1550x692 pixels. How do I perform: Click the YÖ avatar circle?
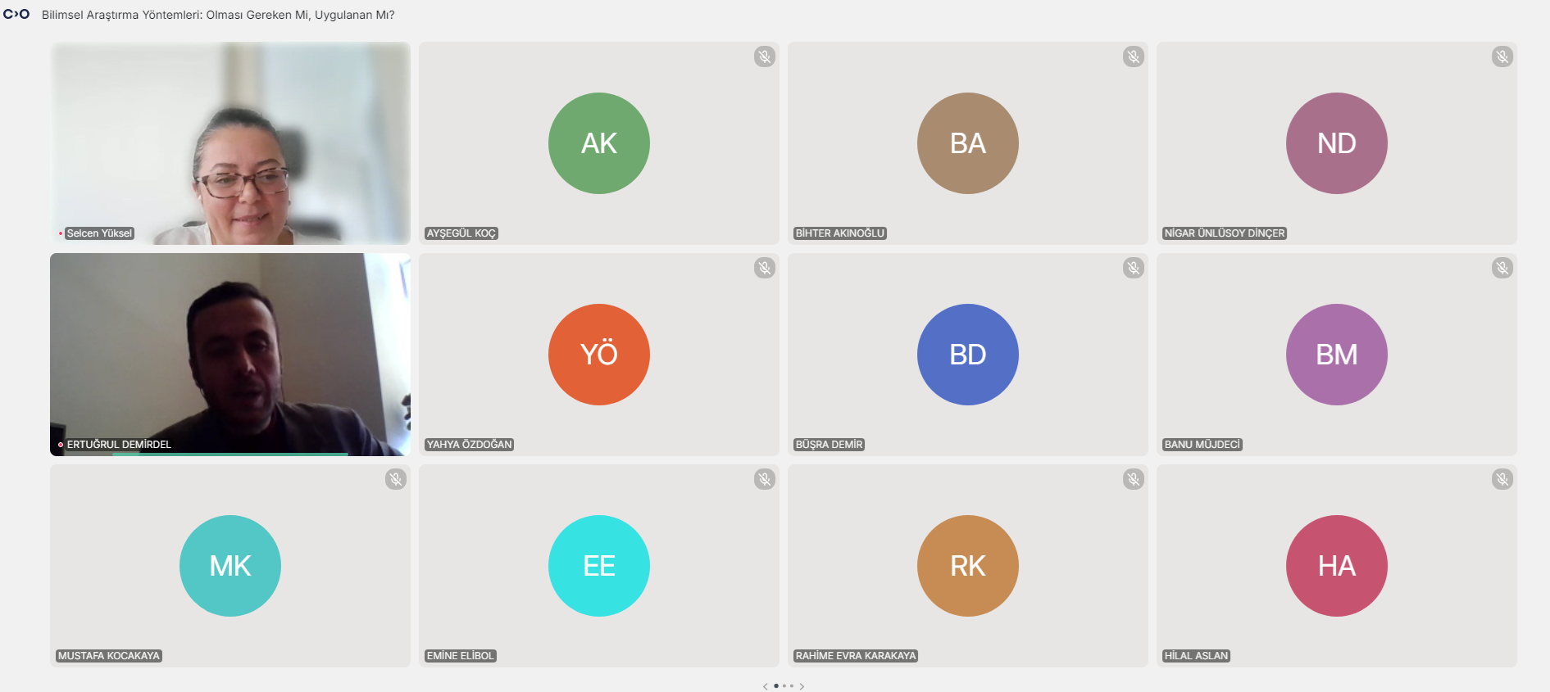tap(598, 355)
